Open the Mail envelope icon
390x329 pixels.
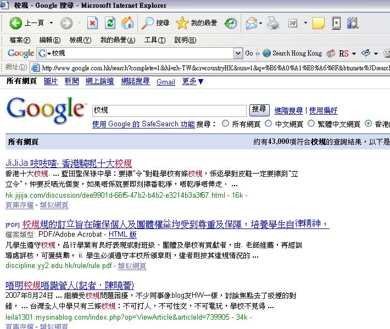coord(252,23)
